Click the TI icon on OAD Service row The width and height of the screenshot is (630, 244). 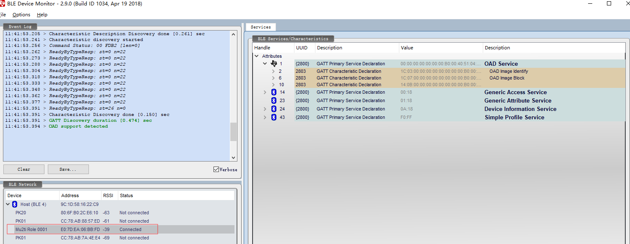coord(274,64)
